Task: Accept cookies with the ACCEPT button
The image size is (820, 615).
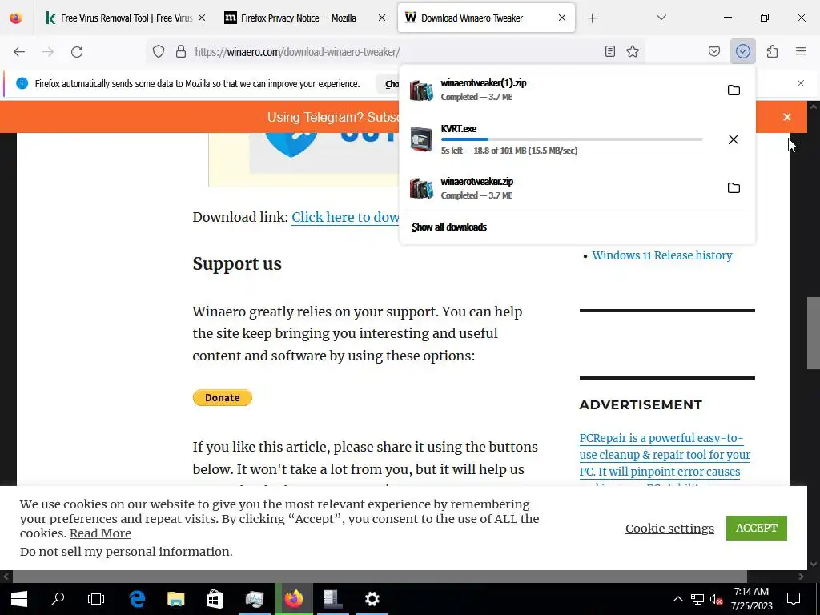Action: click(x=756, y=528)
